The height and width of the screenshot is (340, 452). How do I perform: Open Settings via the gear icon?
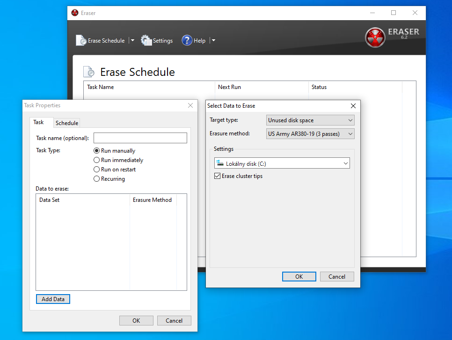pos(146,41)
